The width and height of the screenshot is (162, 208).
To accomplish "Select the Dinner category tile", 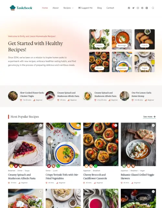I will coord(99,39).
